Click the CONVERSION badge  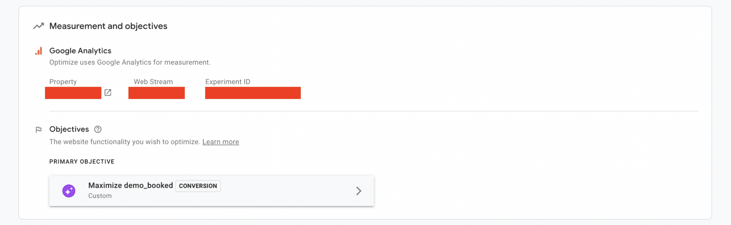tap(198, 186)
